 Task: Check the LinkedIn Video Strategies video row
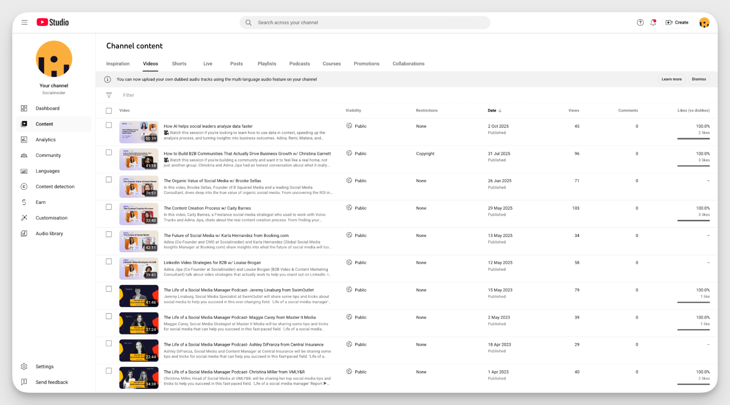[108, 261]
